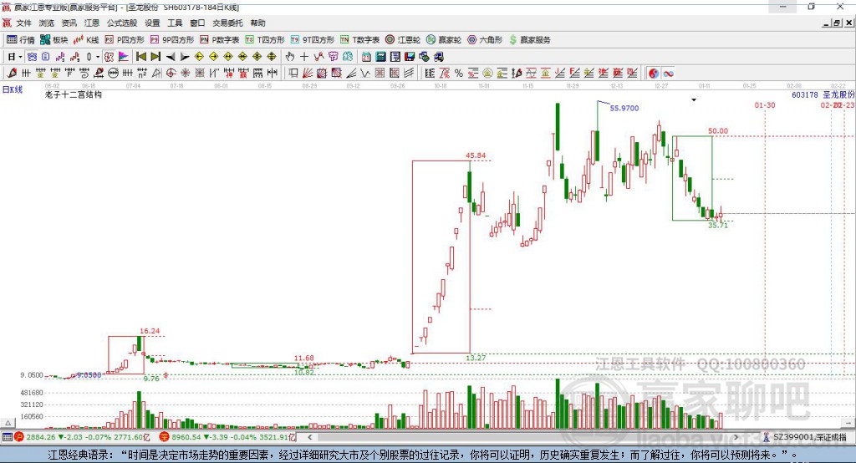The height and width of the screenshot is (463, 856).
Task: Toggle the pink flag chart icon
Action: coord(124,57)
